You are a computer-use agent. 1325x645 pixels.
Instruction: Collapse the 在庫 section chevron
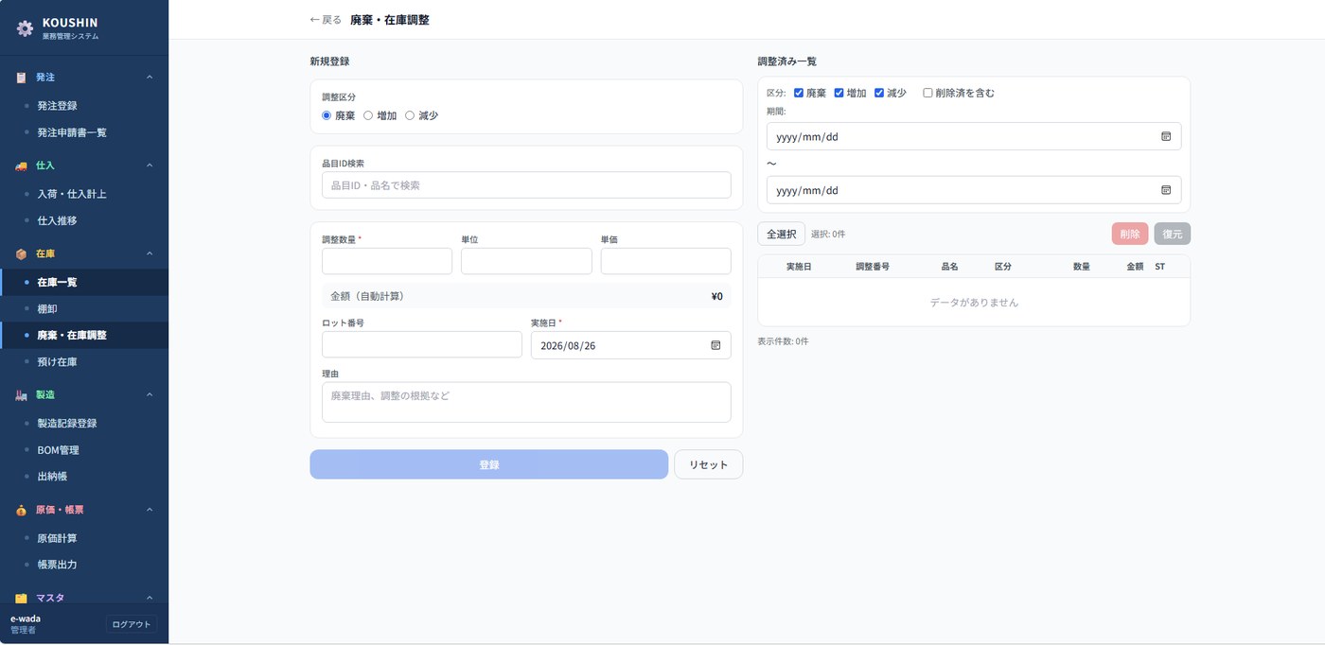[150, 253]
